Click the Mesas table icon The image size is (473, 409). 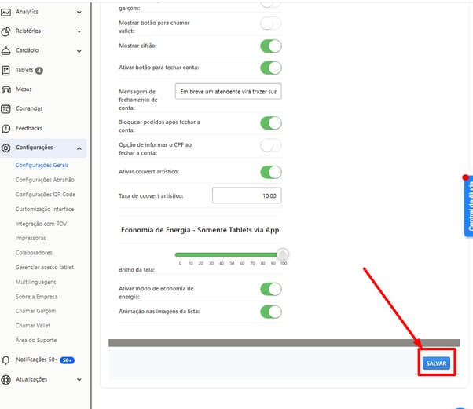pos(6,89)
